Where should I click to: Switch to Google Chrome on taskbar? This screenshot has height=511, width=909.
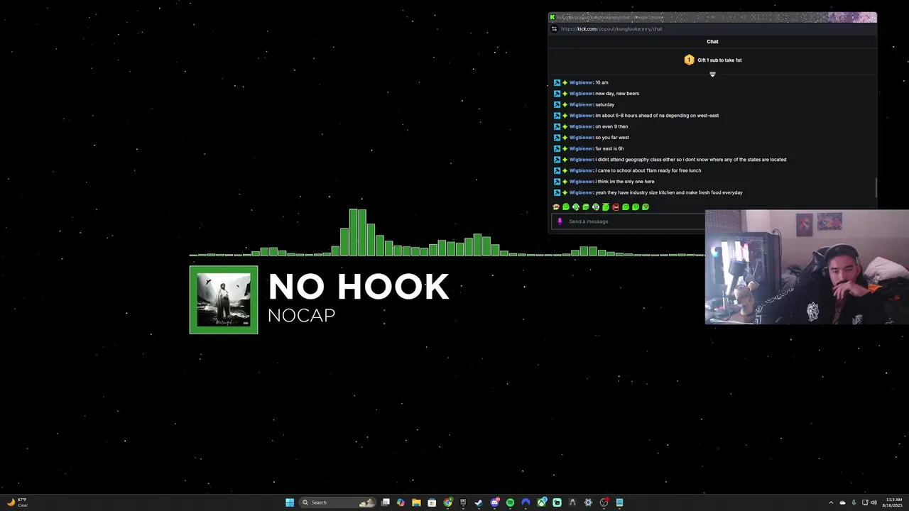[448, 502]
